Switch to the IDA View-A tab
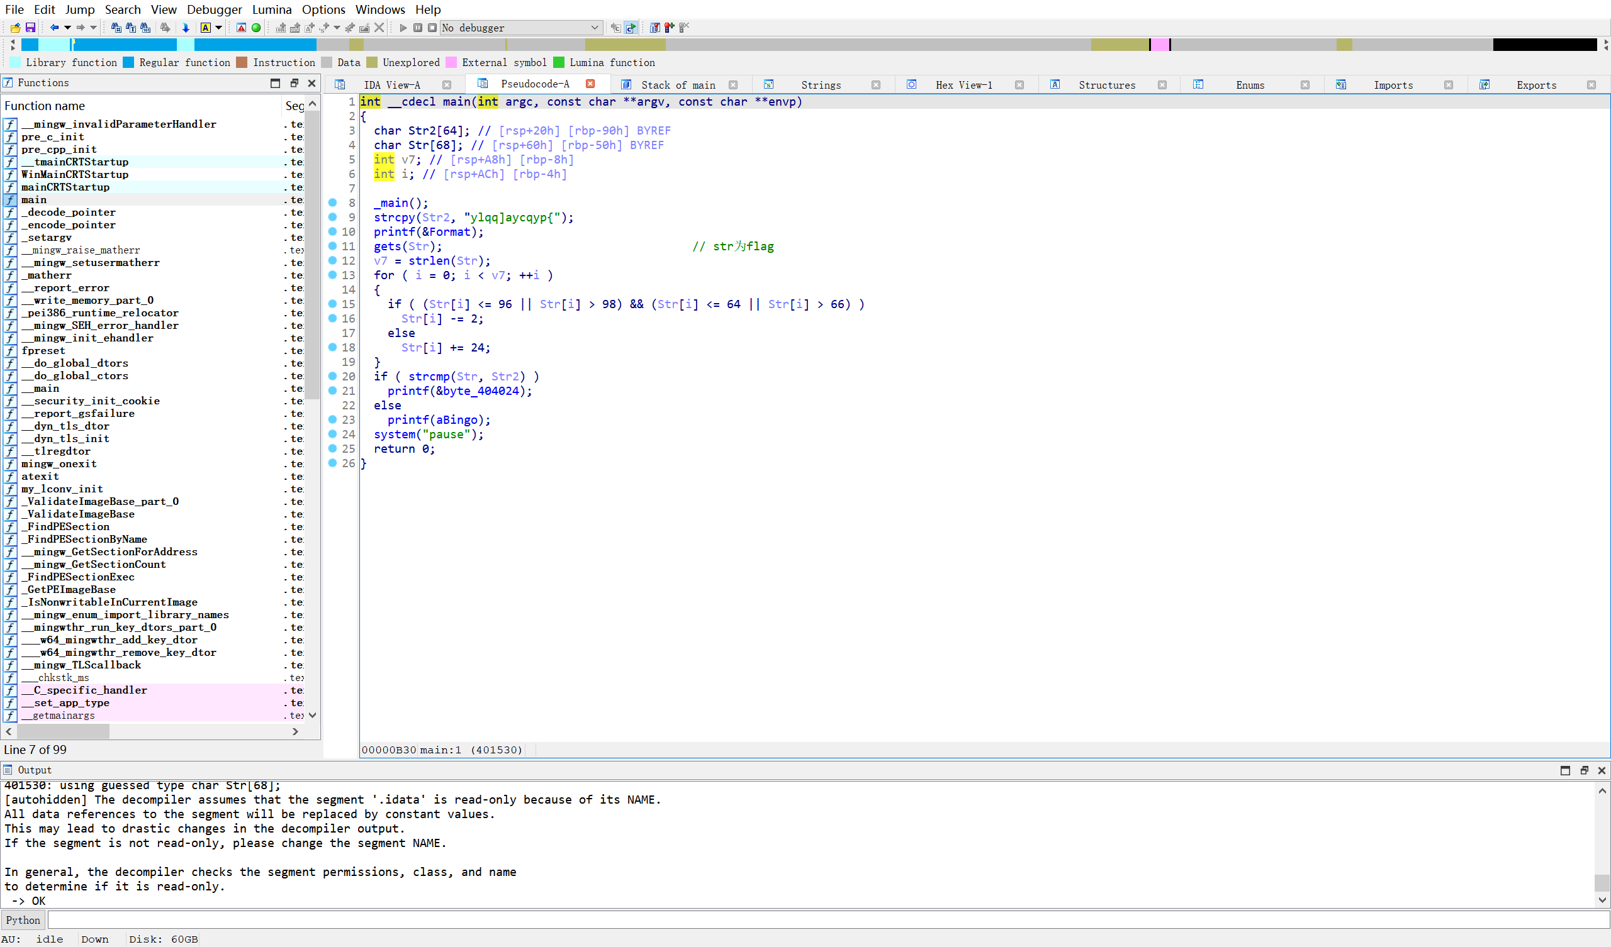 (392, 85)
